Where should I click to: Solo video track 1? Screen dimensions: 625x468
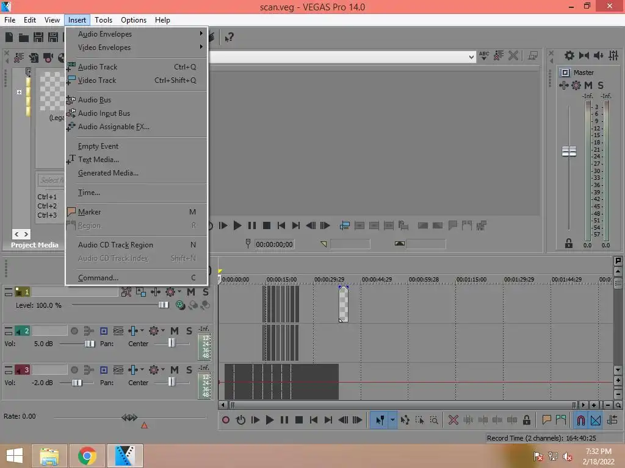[205, 292]
